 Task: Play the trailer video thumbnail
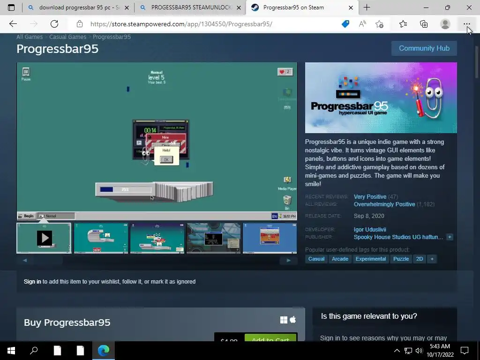coord(44,238)
